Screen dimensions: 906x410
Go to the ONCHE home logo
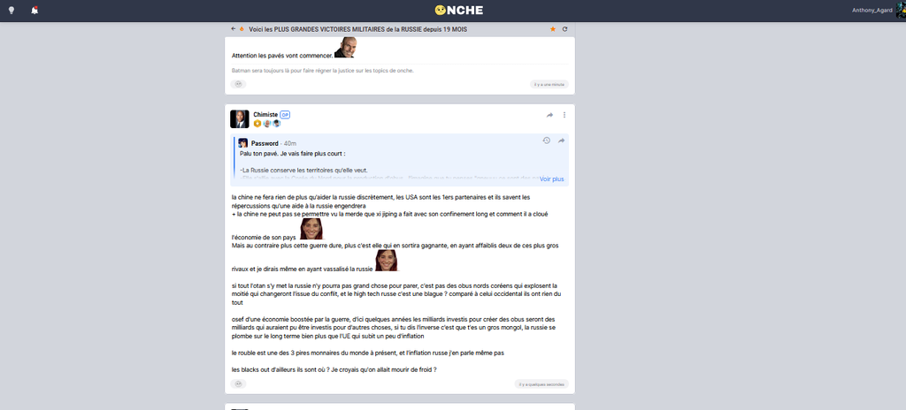[x=458, y=11]
